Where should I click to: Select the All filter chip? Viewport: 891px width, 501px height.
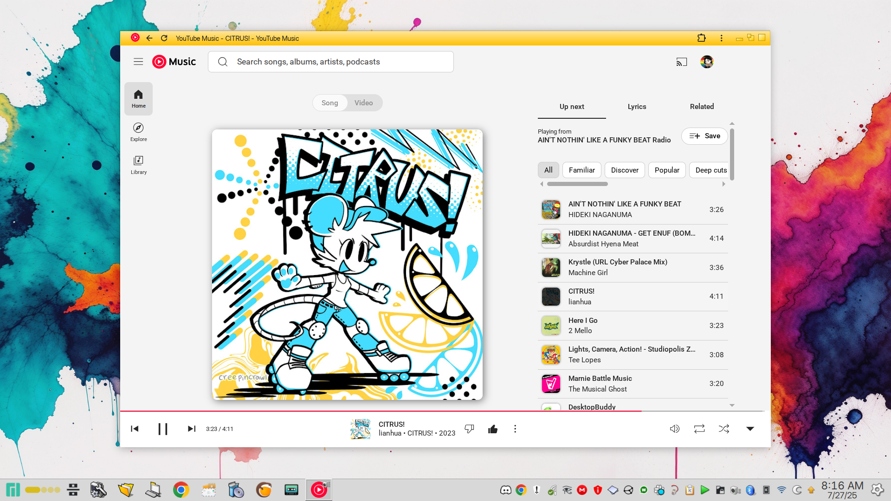coord(548,170)
